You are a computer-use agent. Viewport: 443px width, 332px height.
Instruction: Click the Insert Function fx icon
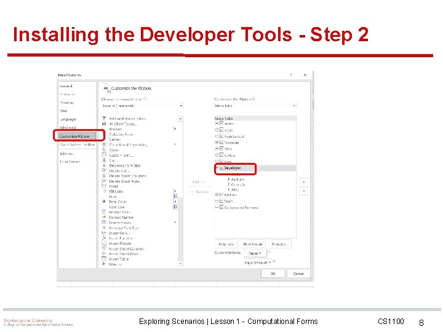[x=104, y=238]
